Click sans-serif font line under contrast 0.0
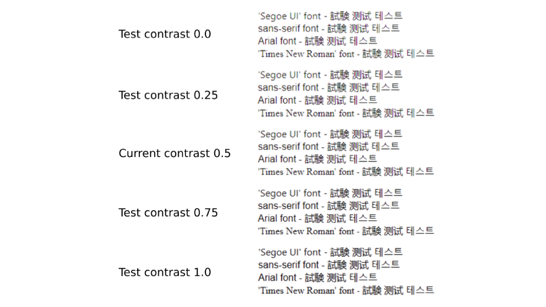This screenshot has height=307, width=546. pyautogui.click(x=329, y=29)
